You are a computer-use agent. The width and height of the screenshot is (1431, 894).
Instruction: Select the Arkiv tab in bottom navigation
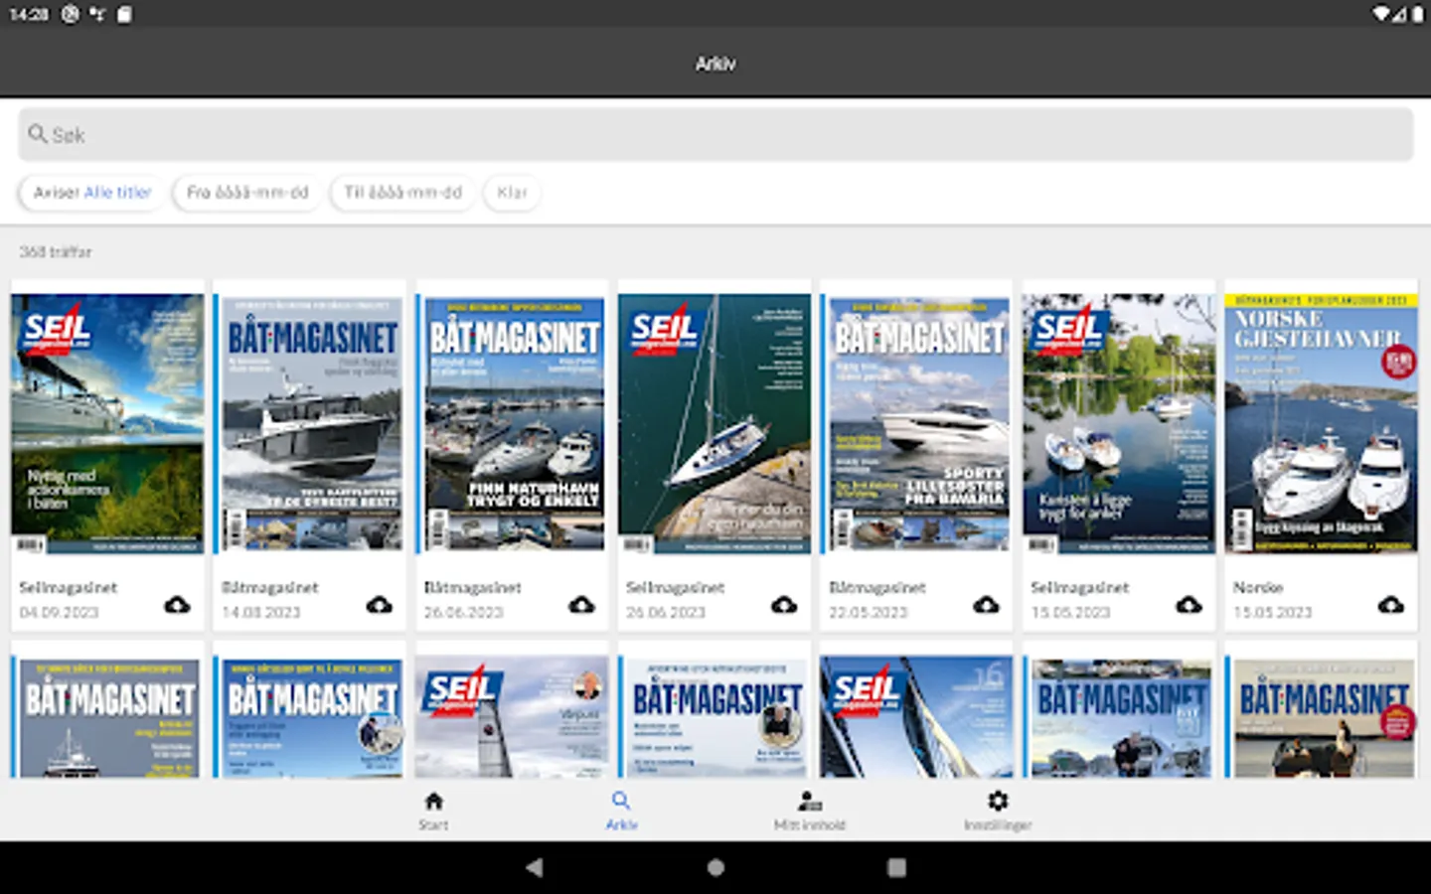click(x=621, y=811)
